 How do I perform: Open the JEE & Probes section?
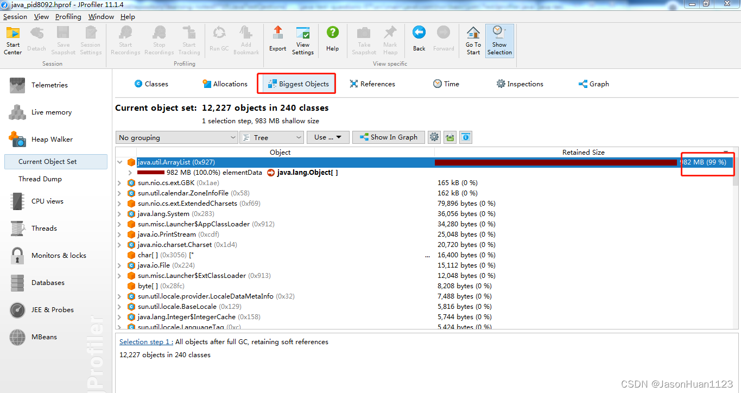pyautogui.click(x=52, y=309)
